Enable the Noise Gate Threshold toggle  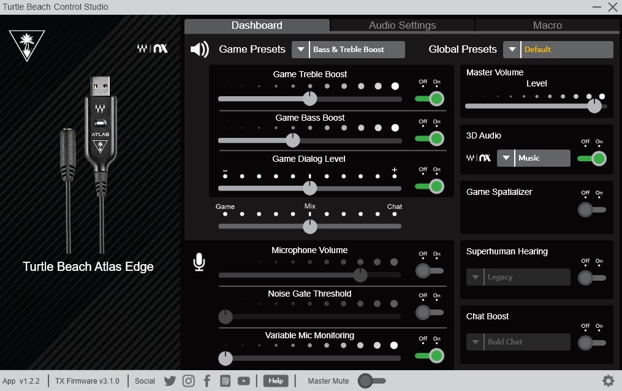pos(430,313)
